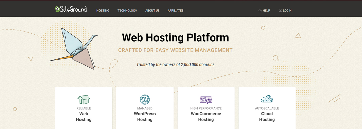
Task: Click the origami crane illustration
Action: tap(74, 48)
